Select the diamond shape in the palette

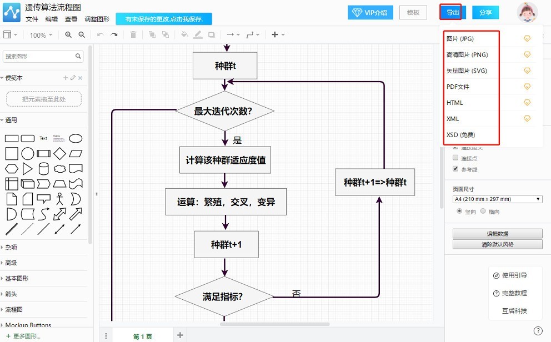click(x=60, y=153)
